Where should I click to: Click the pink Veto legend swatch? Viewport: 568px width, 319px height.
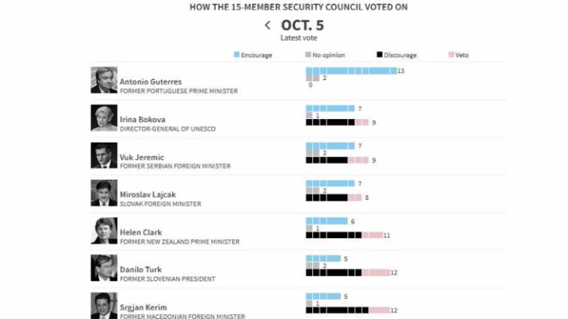pos(451,54)
